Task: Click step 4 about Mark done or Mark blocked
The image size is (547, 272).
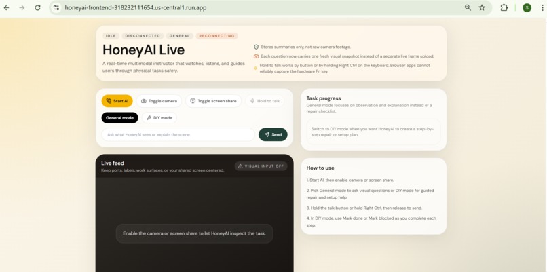Action: tap(371, 222)
